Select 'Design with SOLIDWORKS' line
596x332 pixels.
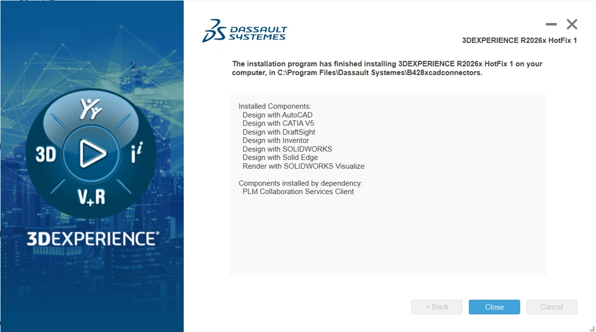(287, 149)
